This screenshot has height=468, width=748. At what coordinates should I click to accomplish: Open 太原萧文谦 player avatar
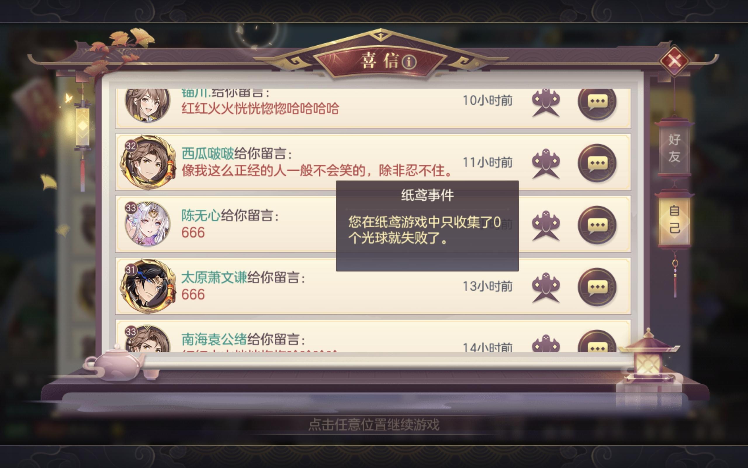[x=148, y=286]
